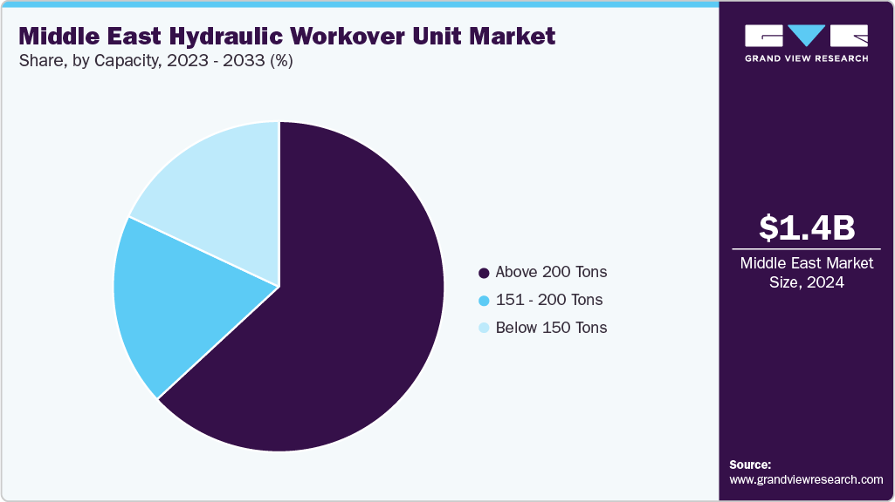This screenshot has width=895, height=502.
Task: Toggle the '151 - 200 Tons' legend entry
Action: click(548, 300)
